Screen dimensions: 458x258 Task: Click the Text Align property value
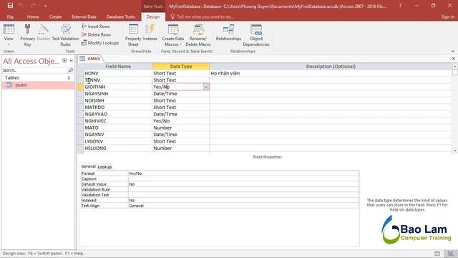[243, 206]
